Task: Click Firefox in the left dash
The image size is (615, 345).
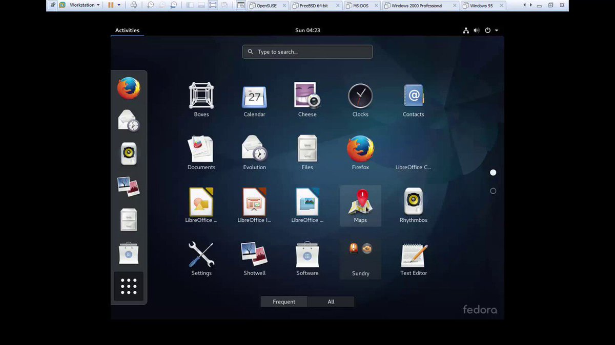Action: point(129,88)
